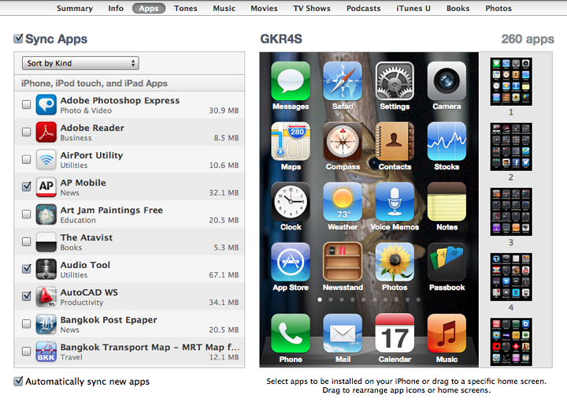The height and width of the screenshot is (410, 567).
Task: Switch to the Tones tab
Action: (186, 9)
